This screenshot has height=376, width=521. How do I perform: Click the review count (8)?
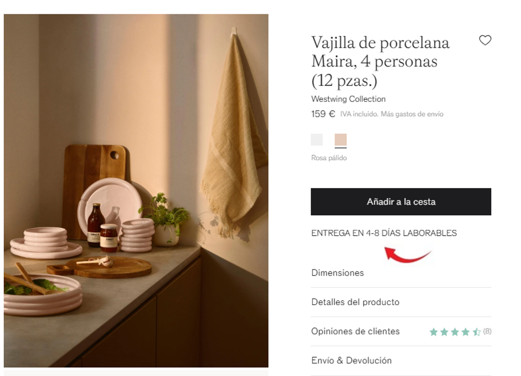coord(487,332)
